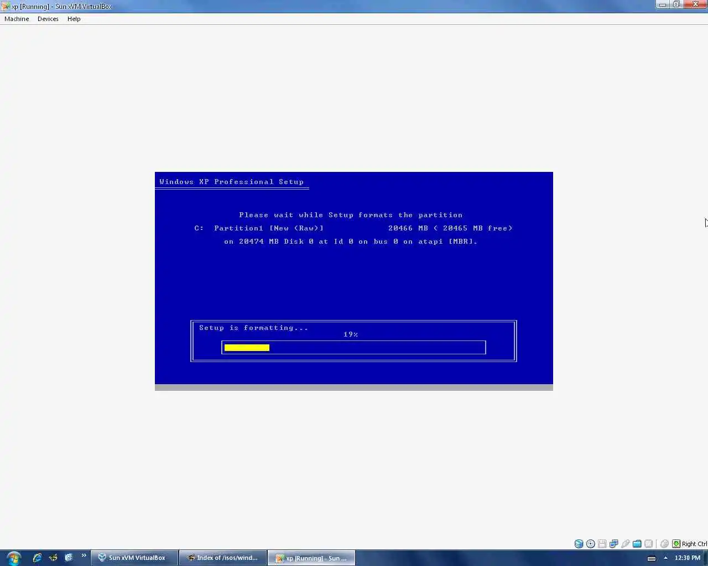Click the 12:30 PM clock
Screen dimensions: 708x566
pos(688,558)
